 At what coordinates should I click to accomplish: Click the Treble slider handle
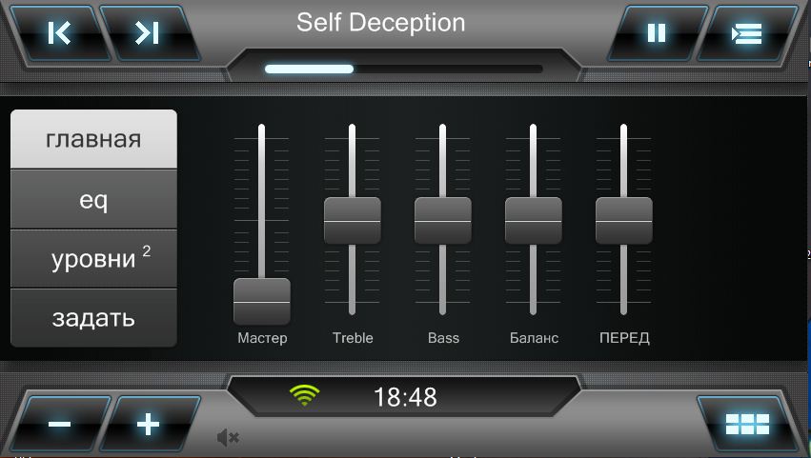[x=352, y=220]
